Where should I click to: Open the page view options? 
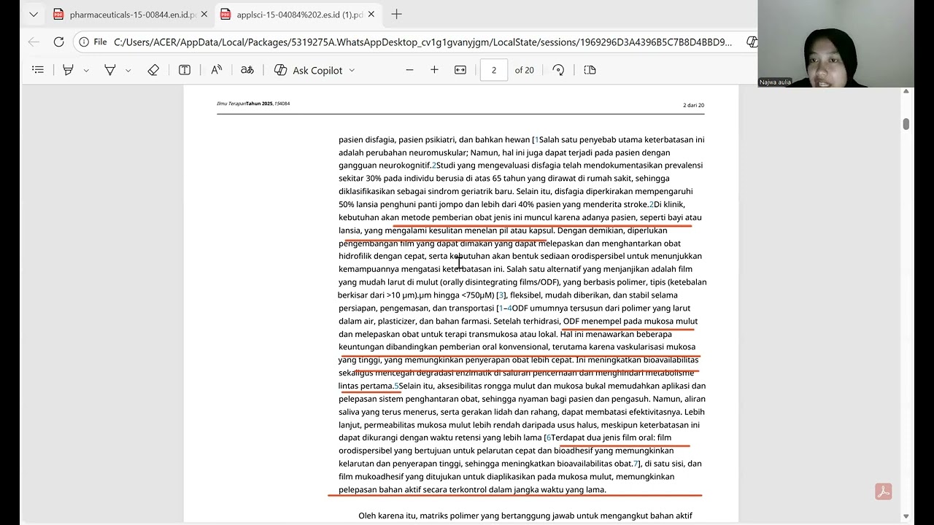click(590, 70)
